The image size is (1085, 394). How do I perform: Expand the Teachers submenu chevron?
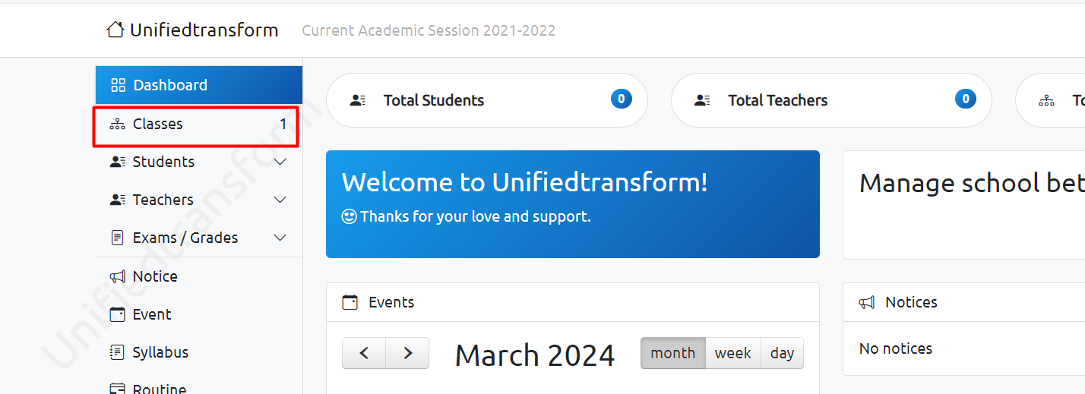pyautogui.click(x=280, y=200)
